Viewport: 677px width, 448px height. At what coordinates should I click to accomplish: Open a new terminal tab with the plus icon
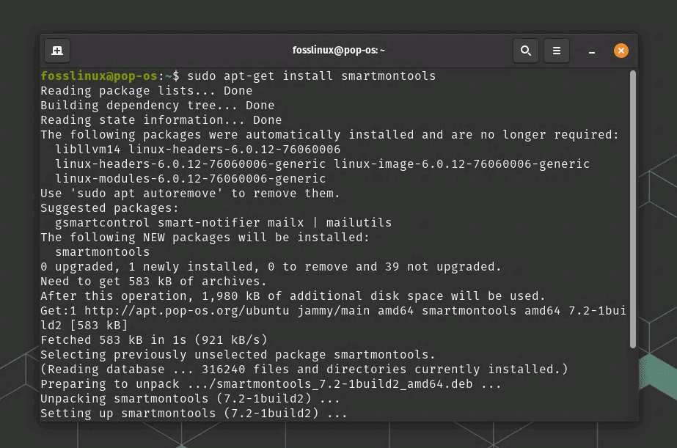(x=57, y=51)
